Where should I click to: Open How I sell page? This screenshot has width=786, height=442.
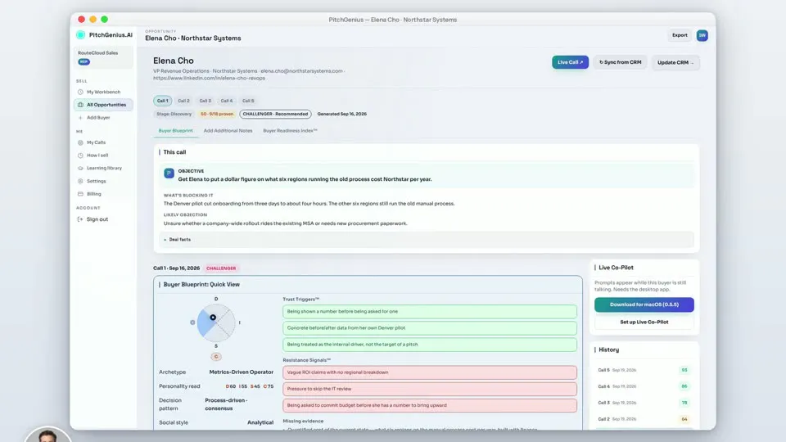[x=103, y=156]
